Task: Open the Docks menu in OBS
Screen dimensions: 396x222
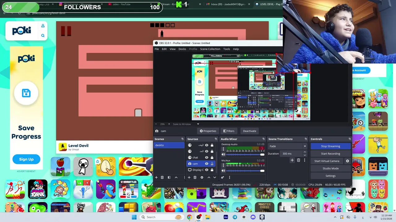Action: [x=182, y=49]
